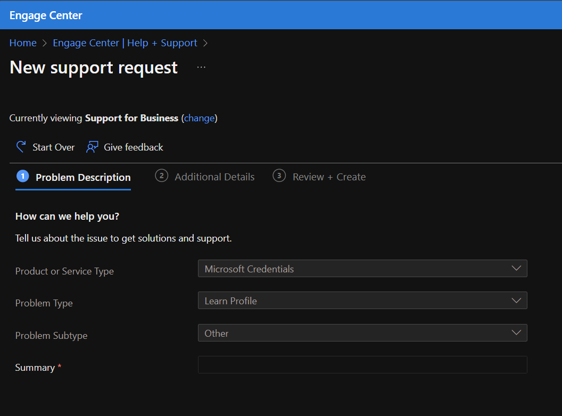562x416 pixels.
Task: Click the Problem Type label
Action: point(44,303)
